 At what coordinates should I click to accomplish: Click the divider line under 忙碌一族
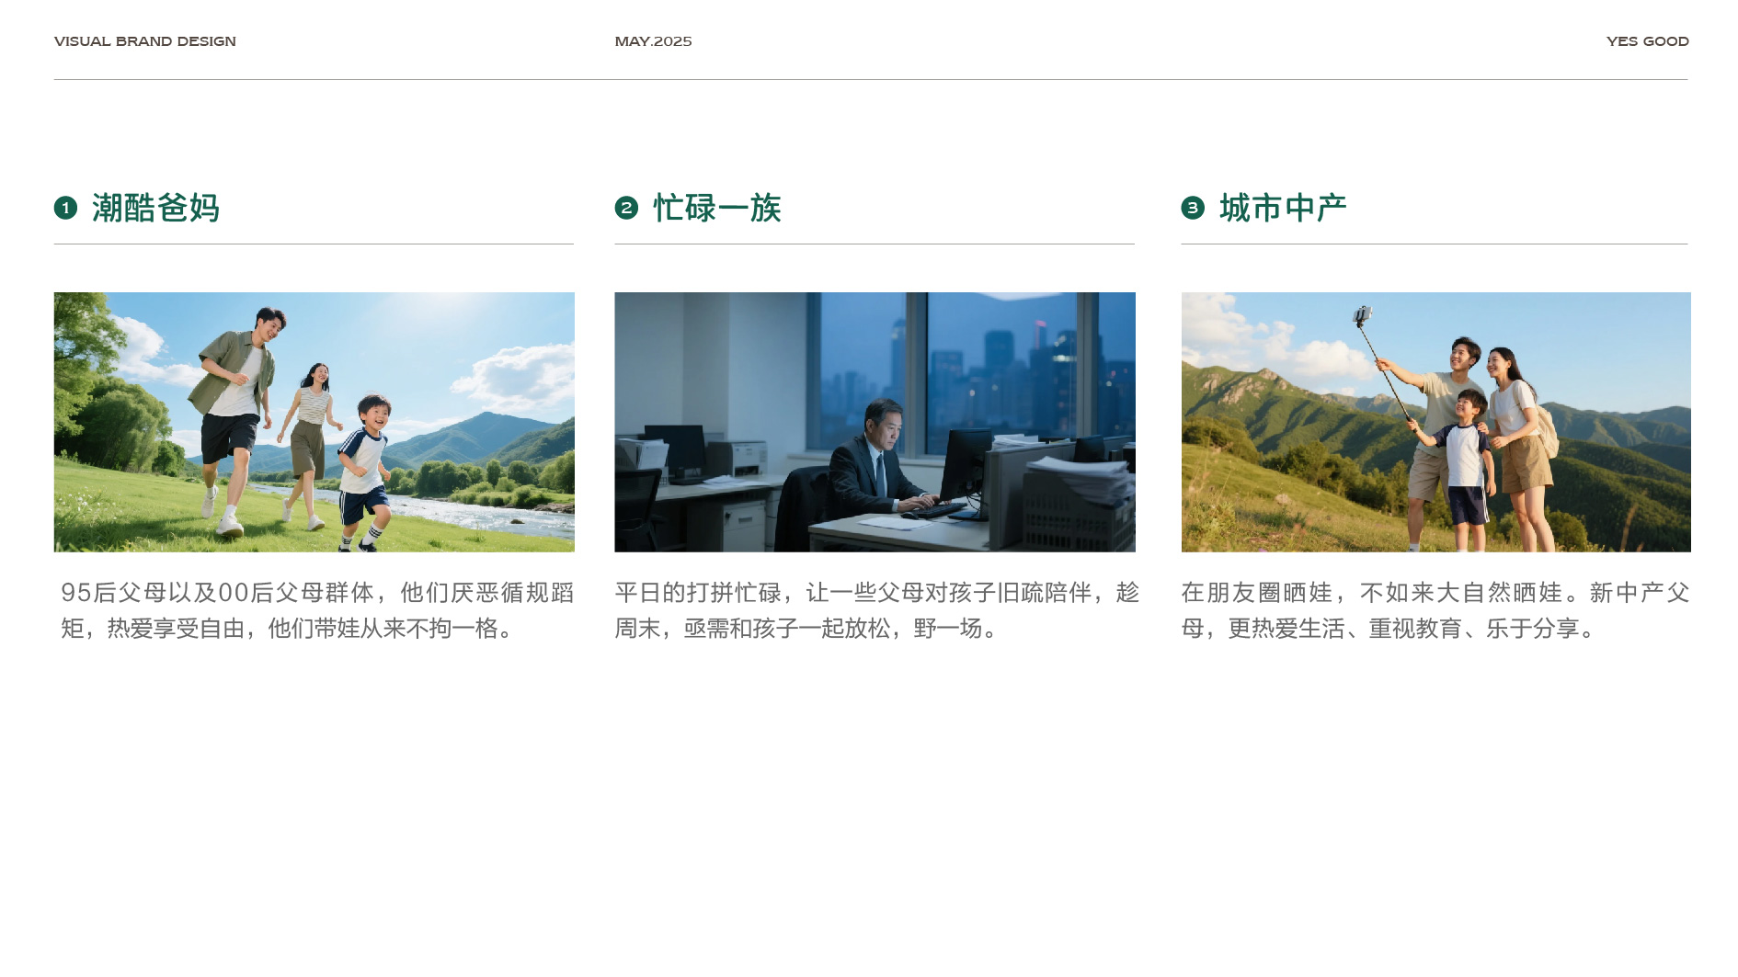(875, 244)
